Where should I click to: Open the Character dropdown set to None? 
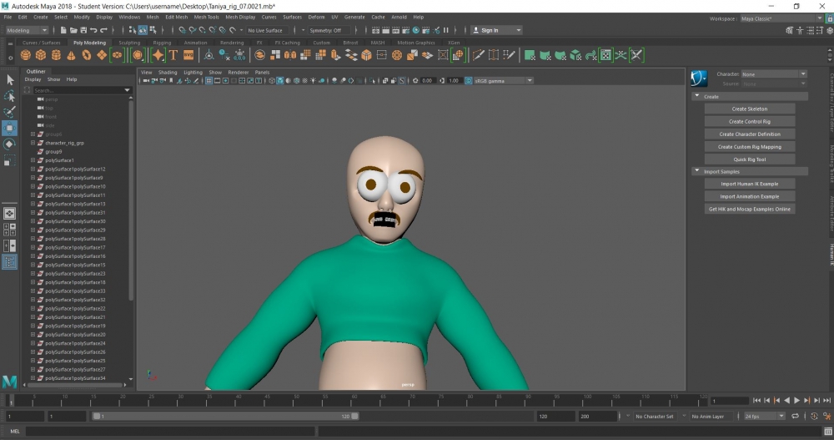[773, 74]
